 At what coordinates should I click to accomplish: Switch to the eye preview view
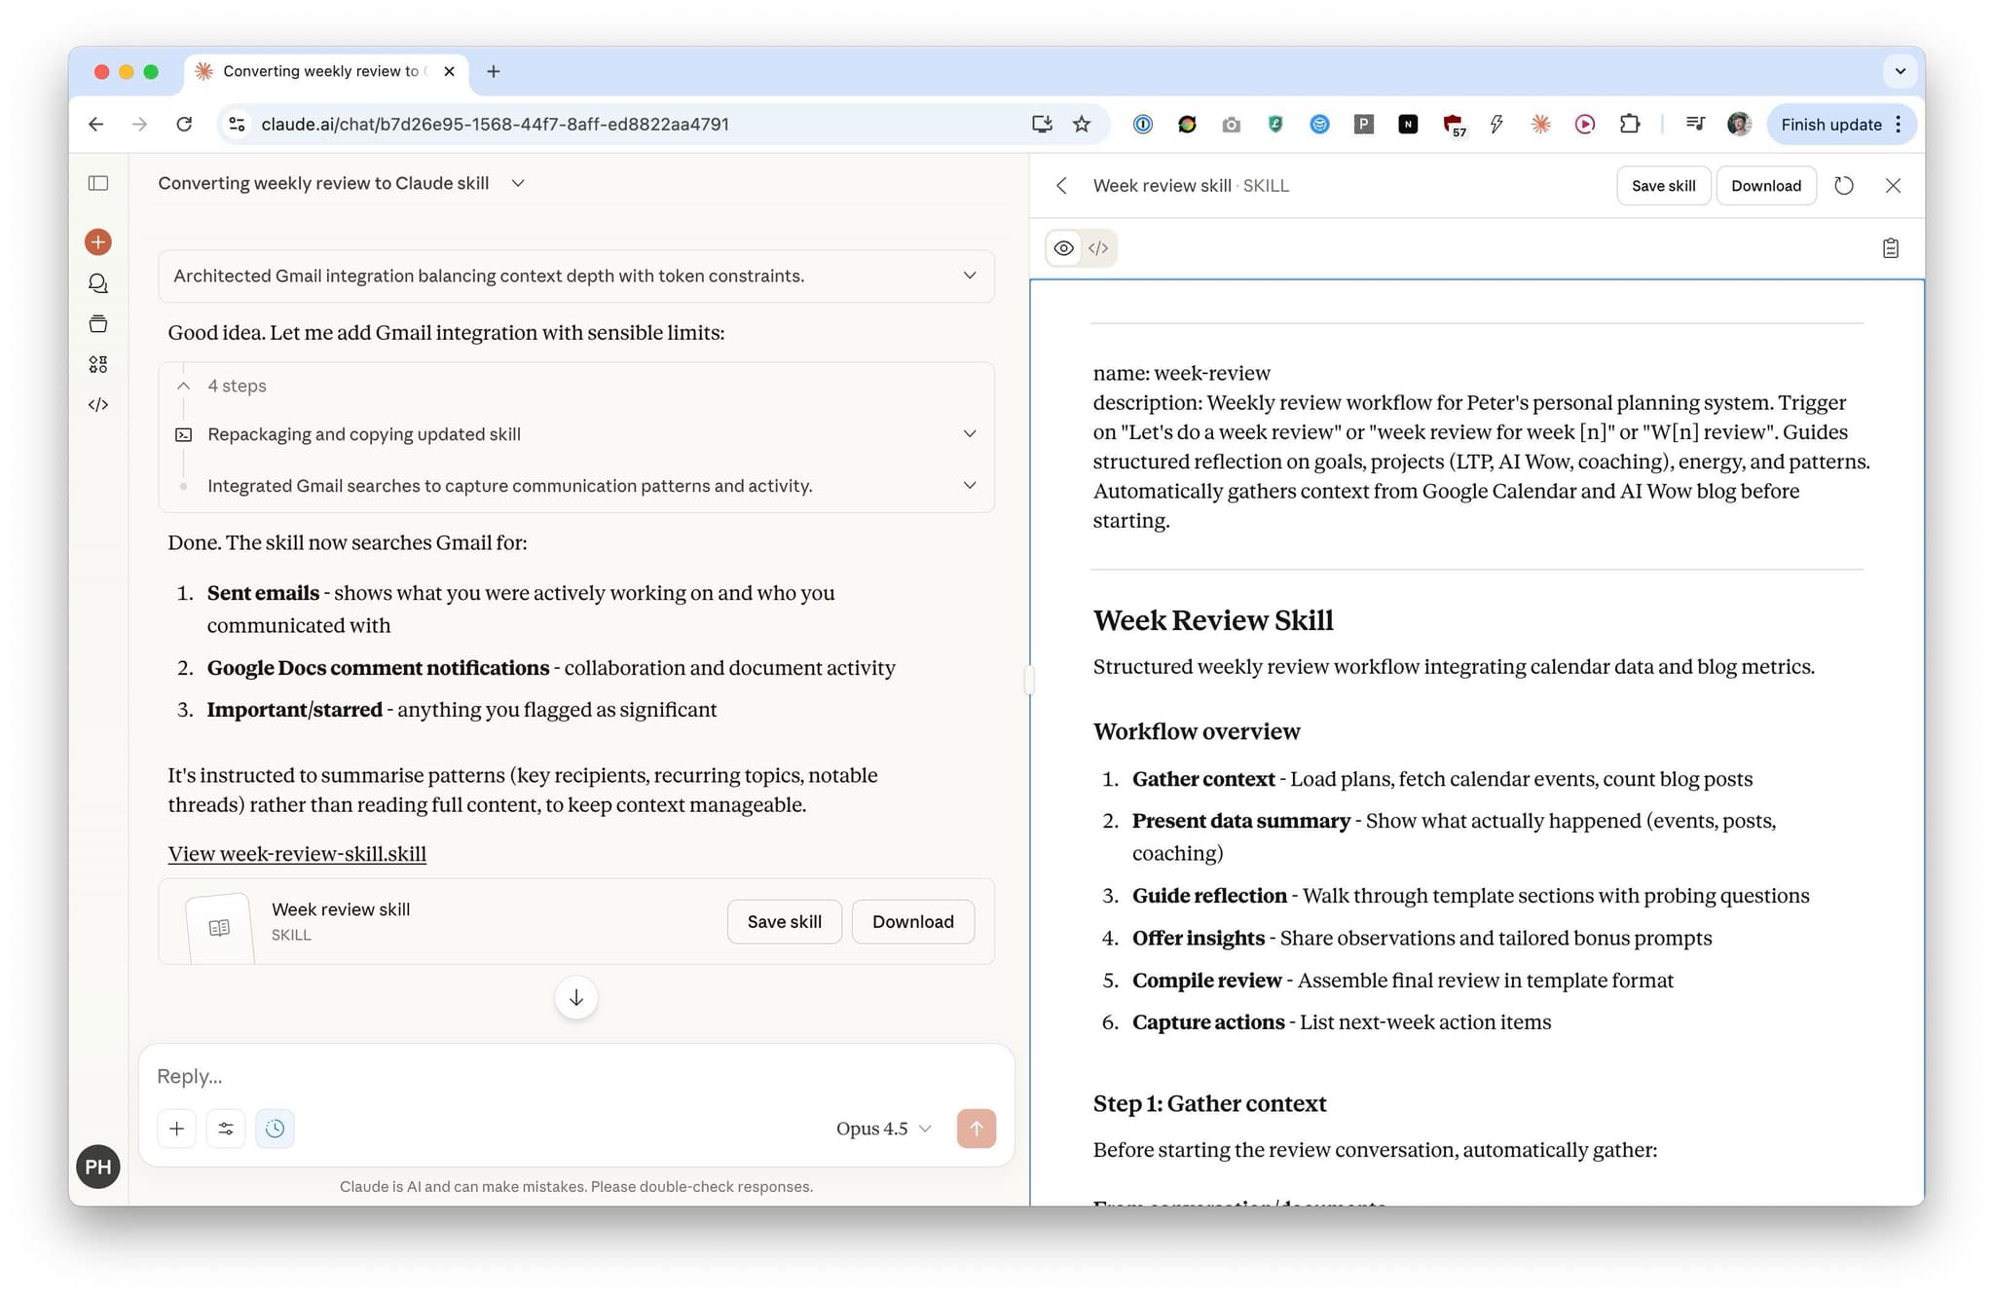(1064, 248)
